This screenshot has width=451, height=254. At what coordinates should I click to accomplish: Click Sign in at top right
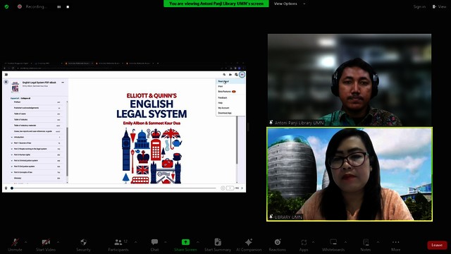pyautogui.click(x=419, y=6)
